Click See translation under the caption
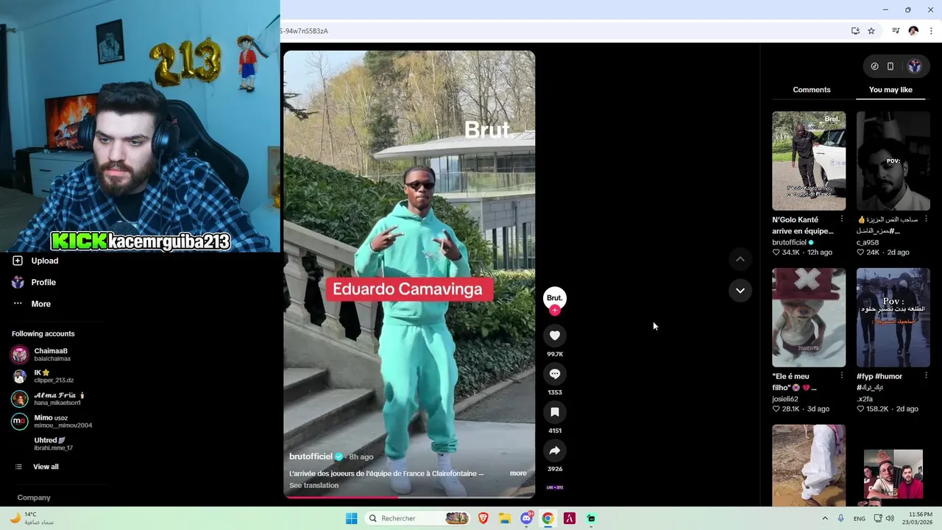 (x=314, y=486)
